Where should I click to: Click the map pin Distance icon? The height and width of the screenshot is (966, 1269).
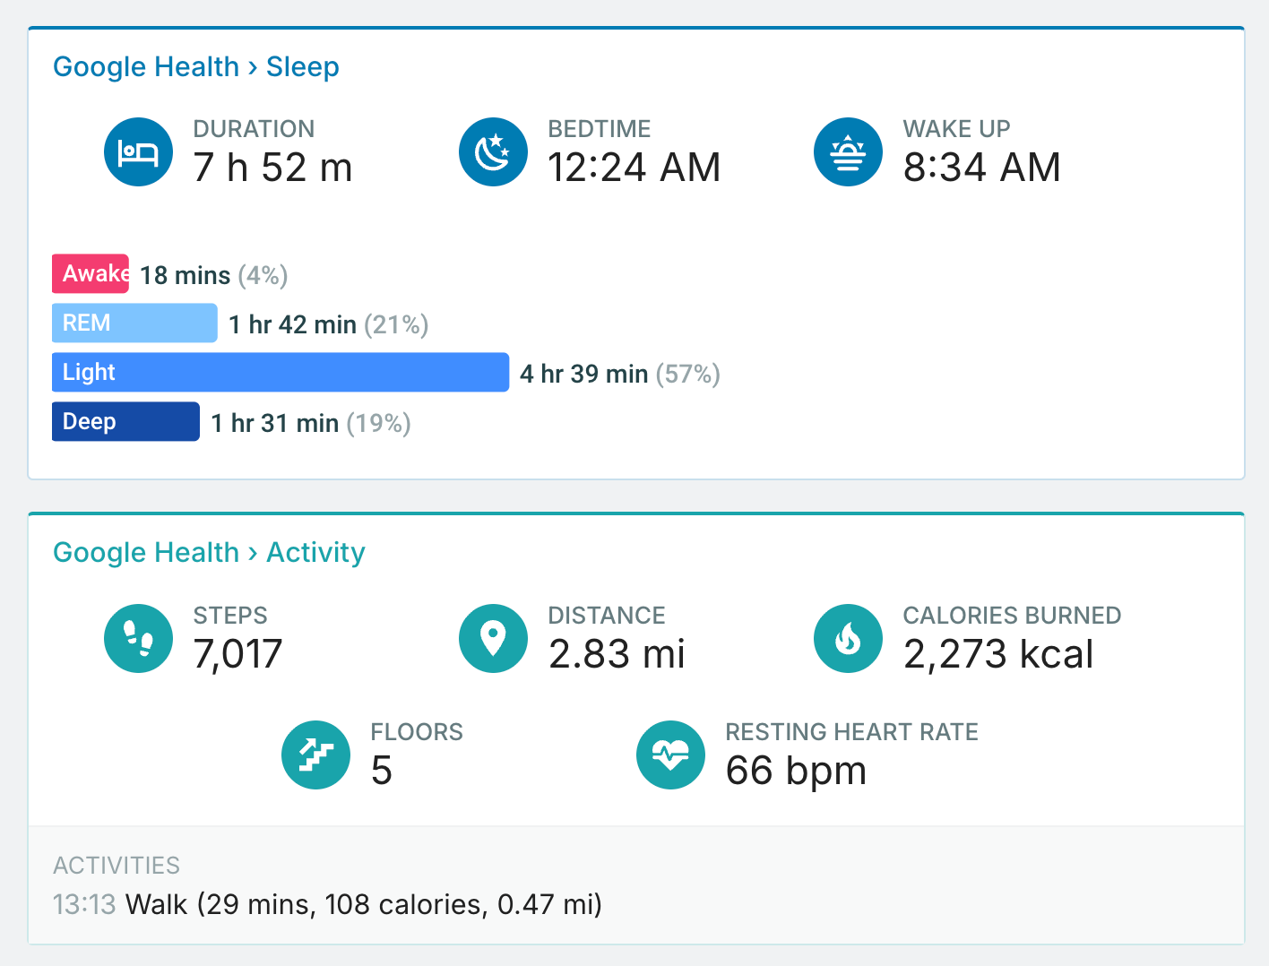pos(493,638)
